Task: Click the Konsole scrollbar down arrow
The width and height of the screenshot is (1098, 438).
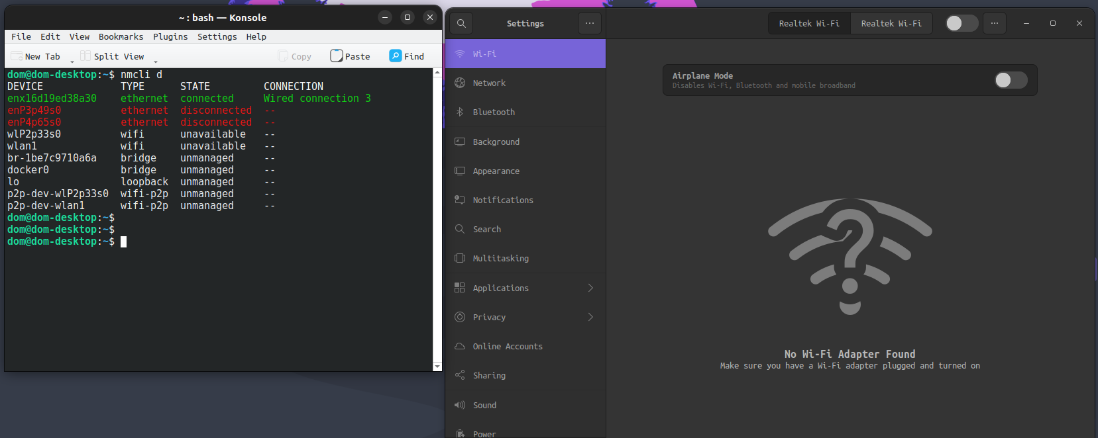Action: pos(437,366)
